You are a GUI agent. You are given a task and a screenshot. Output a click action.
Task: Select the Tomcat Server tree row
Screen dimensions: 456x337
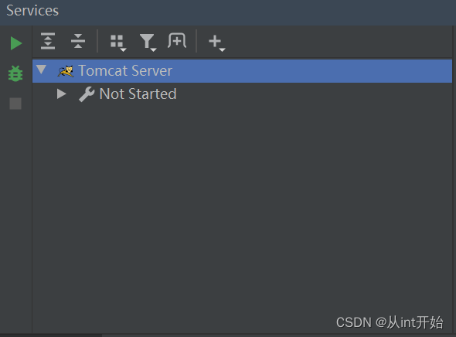pyautogui.click(x=242, y=71)
